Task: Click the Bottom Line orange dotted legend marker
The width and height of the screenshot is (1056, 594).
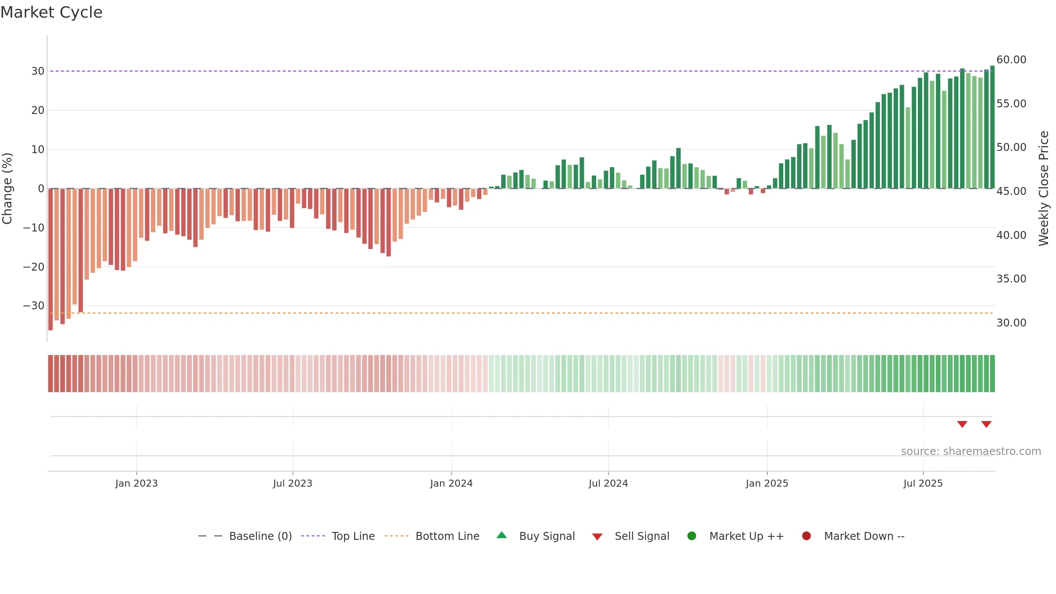Action: pyautogui.click(x=396, y=536)
